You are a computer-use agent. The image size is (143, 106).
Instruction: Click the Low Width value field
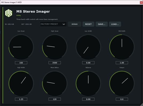point(88,63)
